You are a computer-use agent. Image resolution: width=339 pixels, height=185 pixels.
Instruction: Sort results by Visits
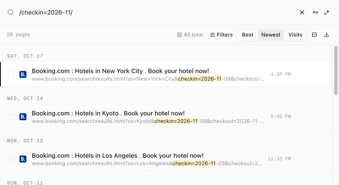[x=295, y=35]
